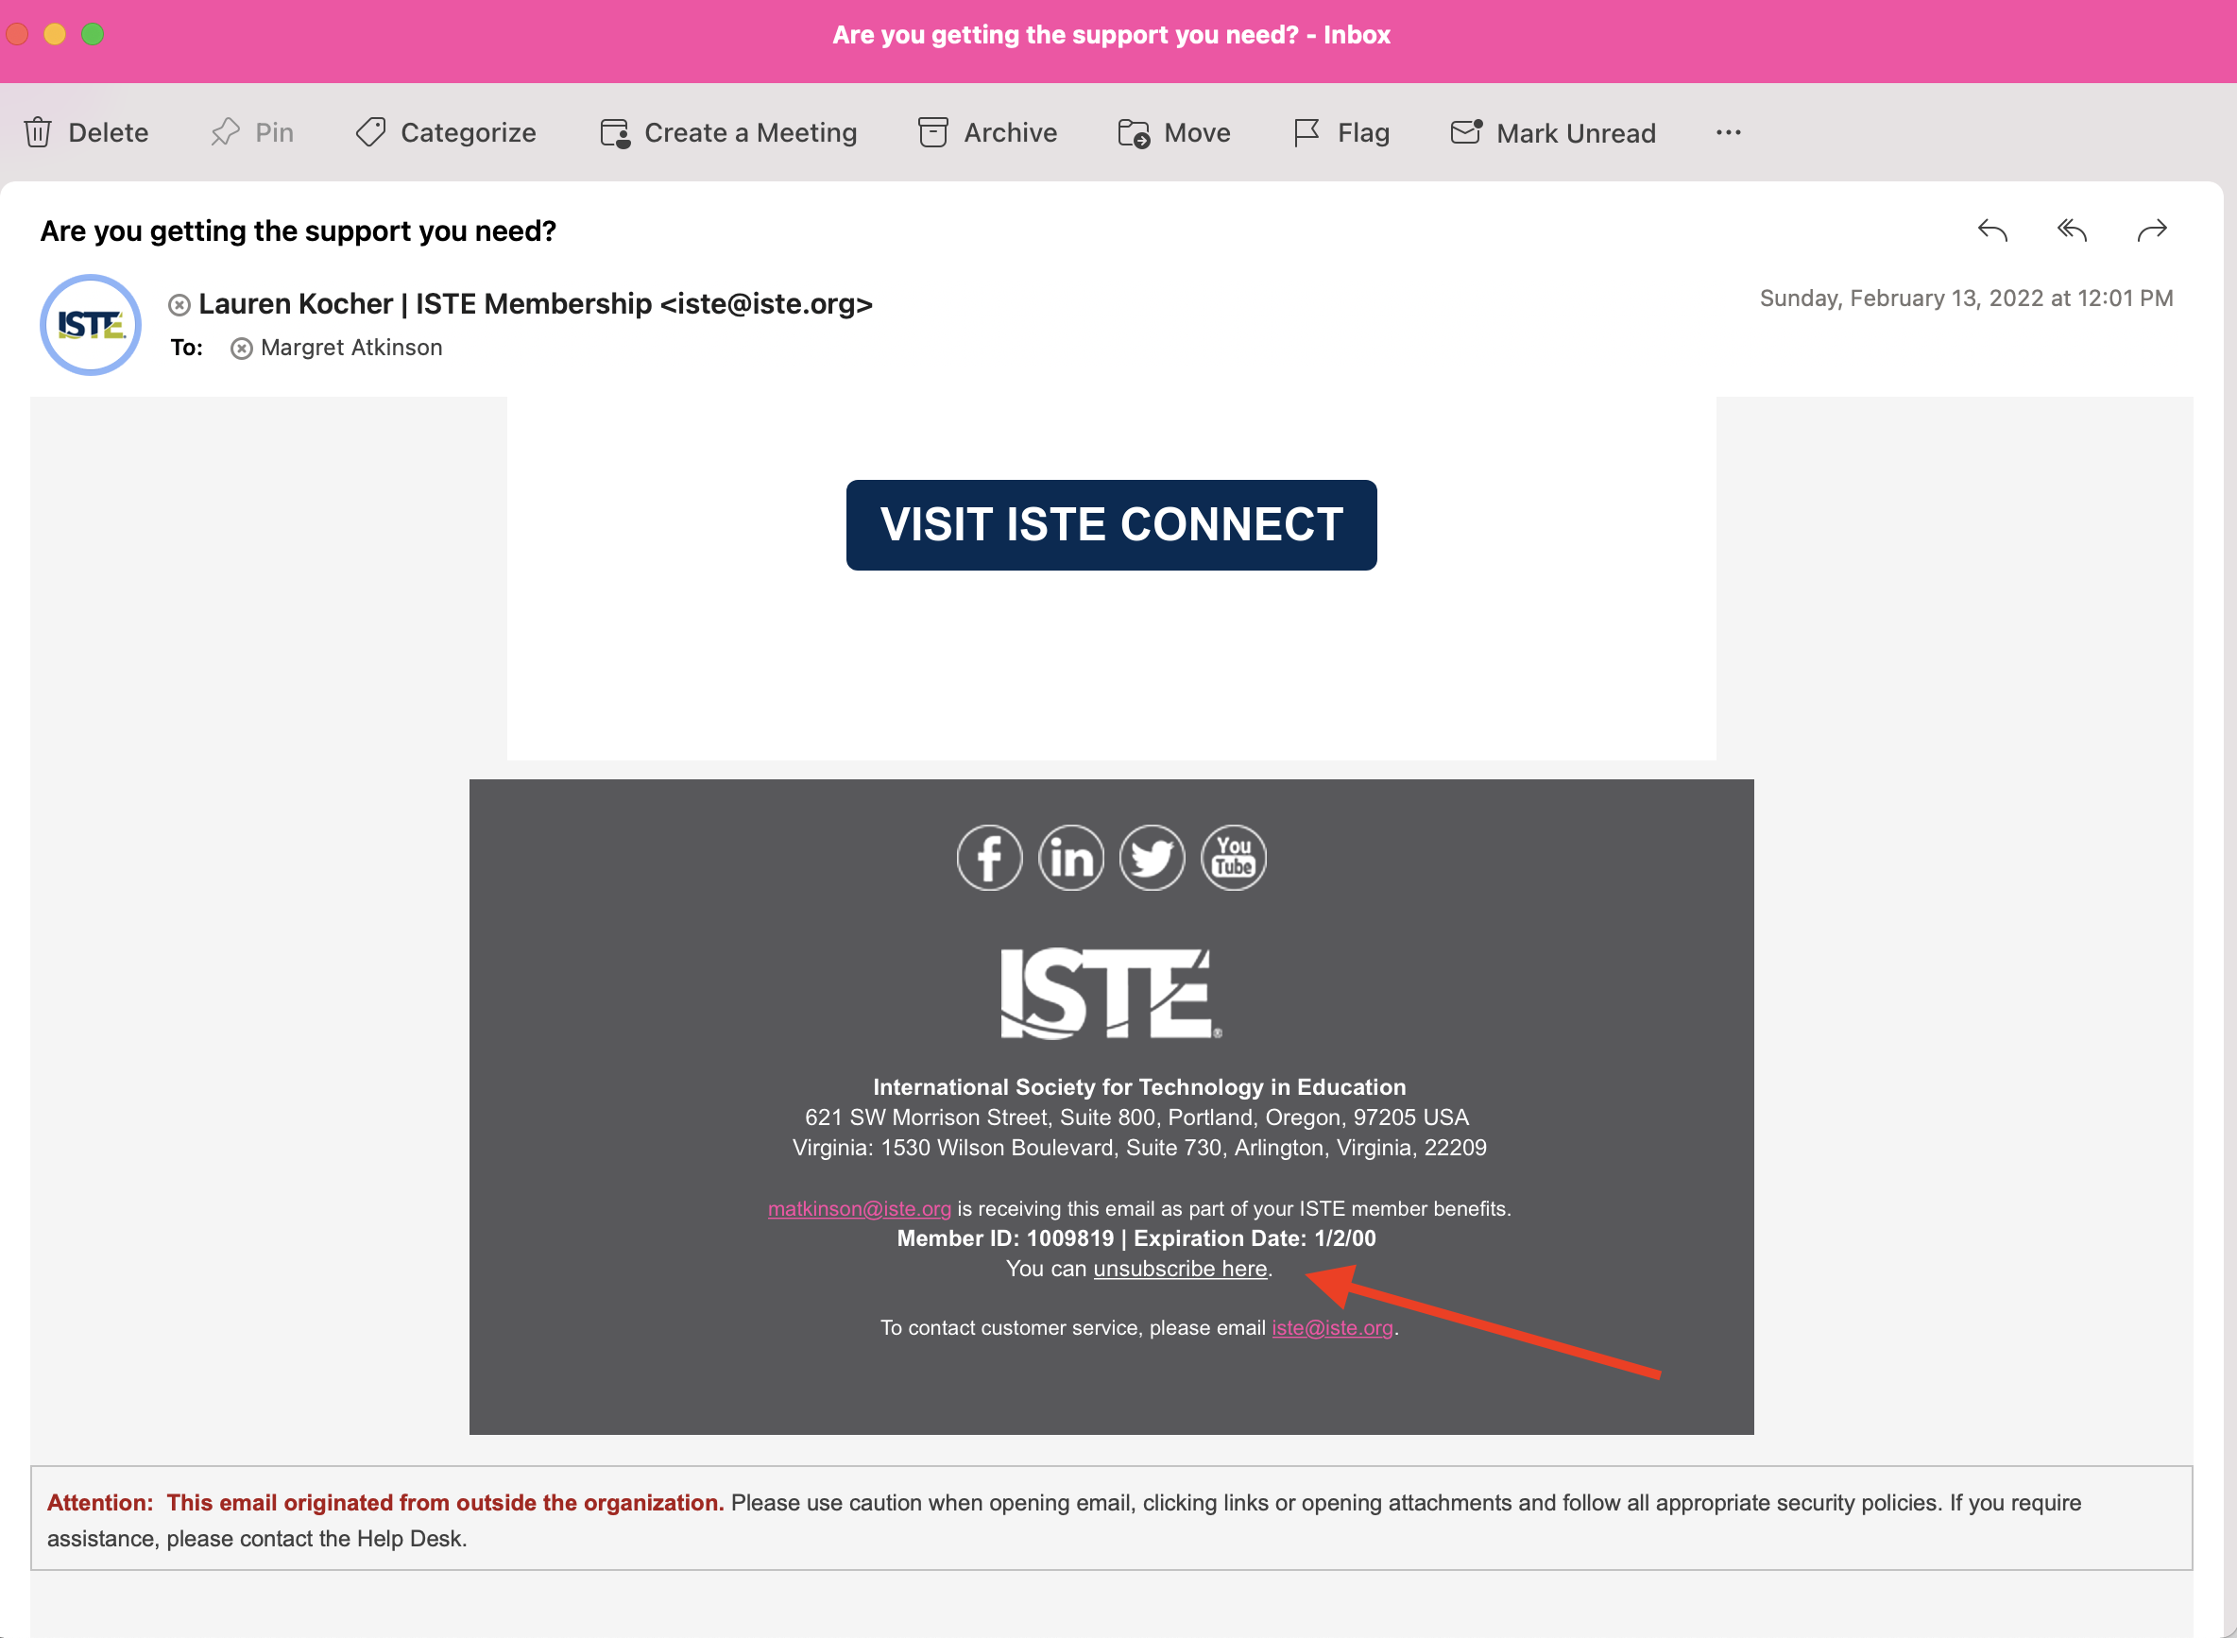Click the window title 'Are you getting the support you need? - Inbox'

(1112, 35)
